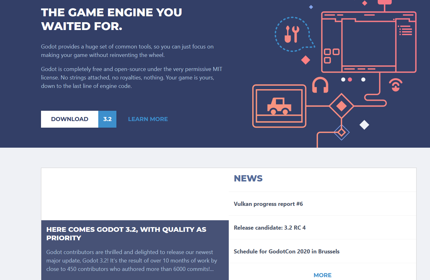The height and width of the screenshot is (280, 430).
Task: Open Release candidate: 3.2 RC 4 news
Action: coord(269,228)
